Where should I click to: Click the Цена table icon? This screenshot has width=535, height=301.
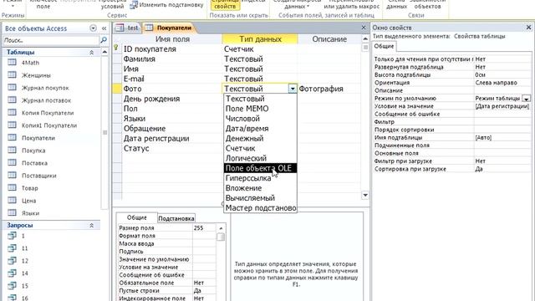12,201
